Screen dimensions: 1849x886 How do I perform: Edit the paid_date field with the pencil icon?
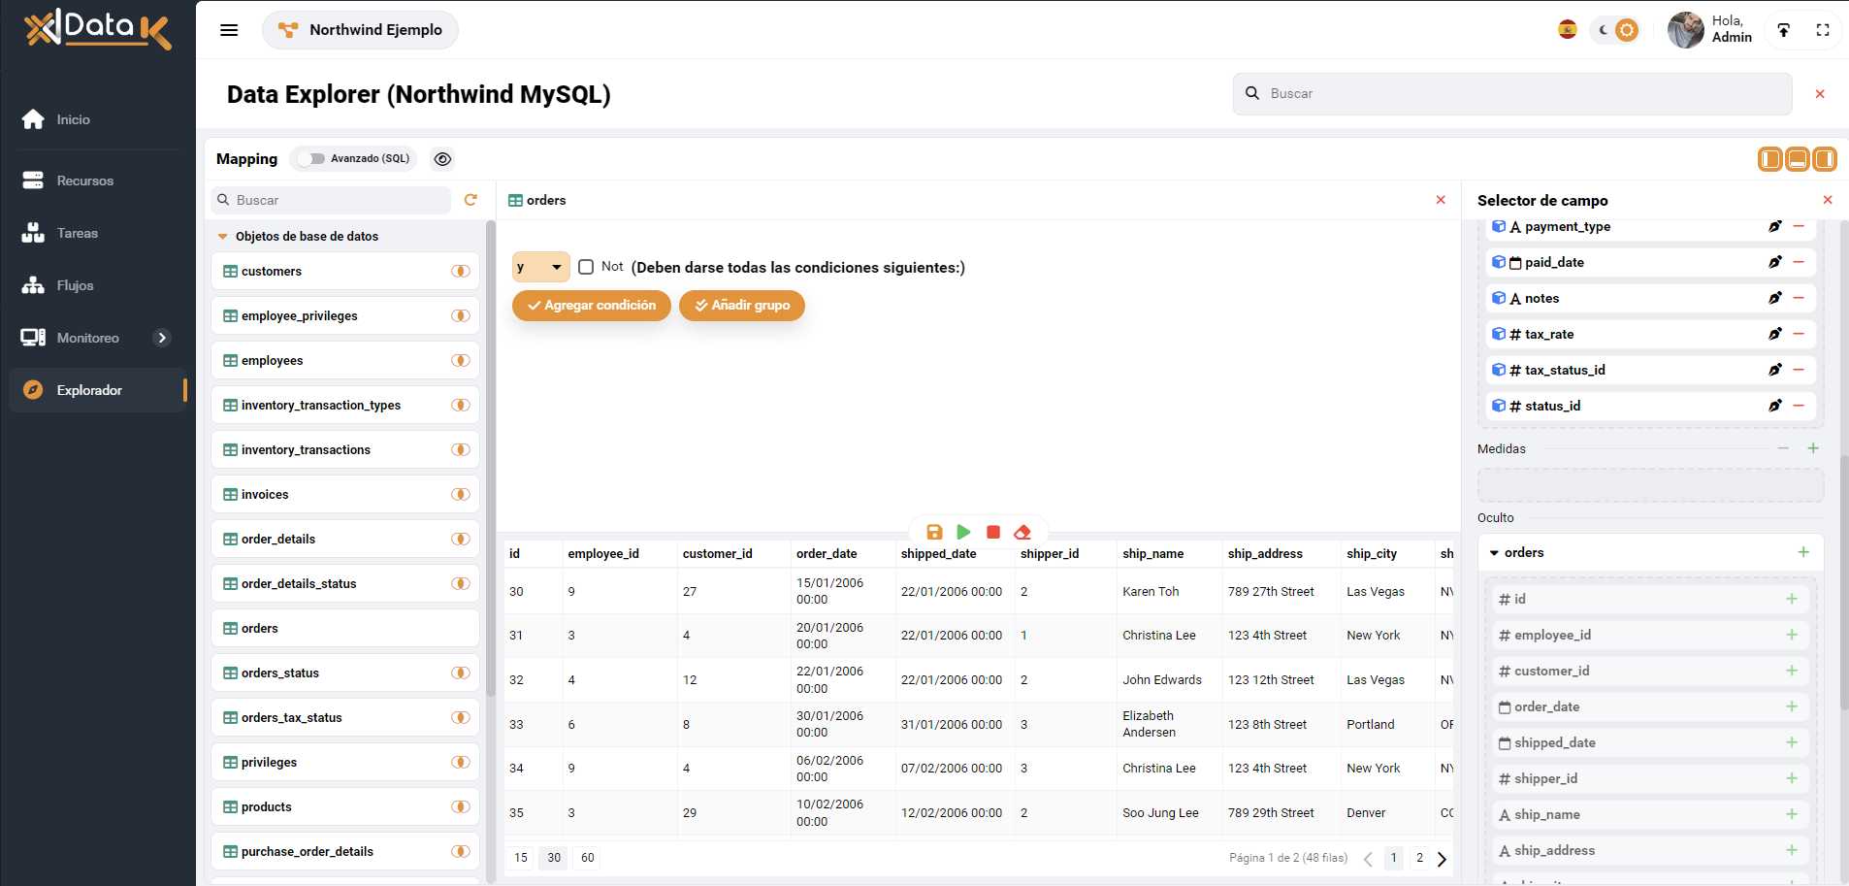coord(1774,262)
